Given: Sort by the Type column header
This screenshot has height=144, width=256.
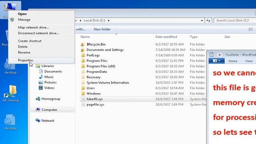Looking at the screenshot, I should click(194, 37).
